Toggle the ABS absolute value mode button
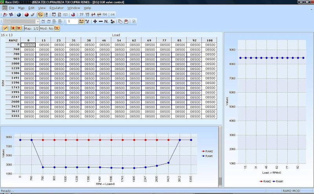The image size is (314, 194). click(x=81, y=22)
